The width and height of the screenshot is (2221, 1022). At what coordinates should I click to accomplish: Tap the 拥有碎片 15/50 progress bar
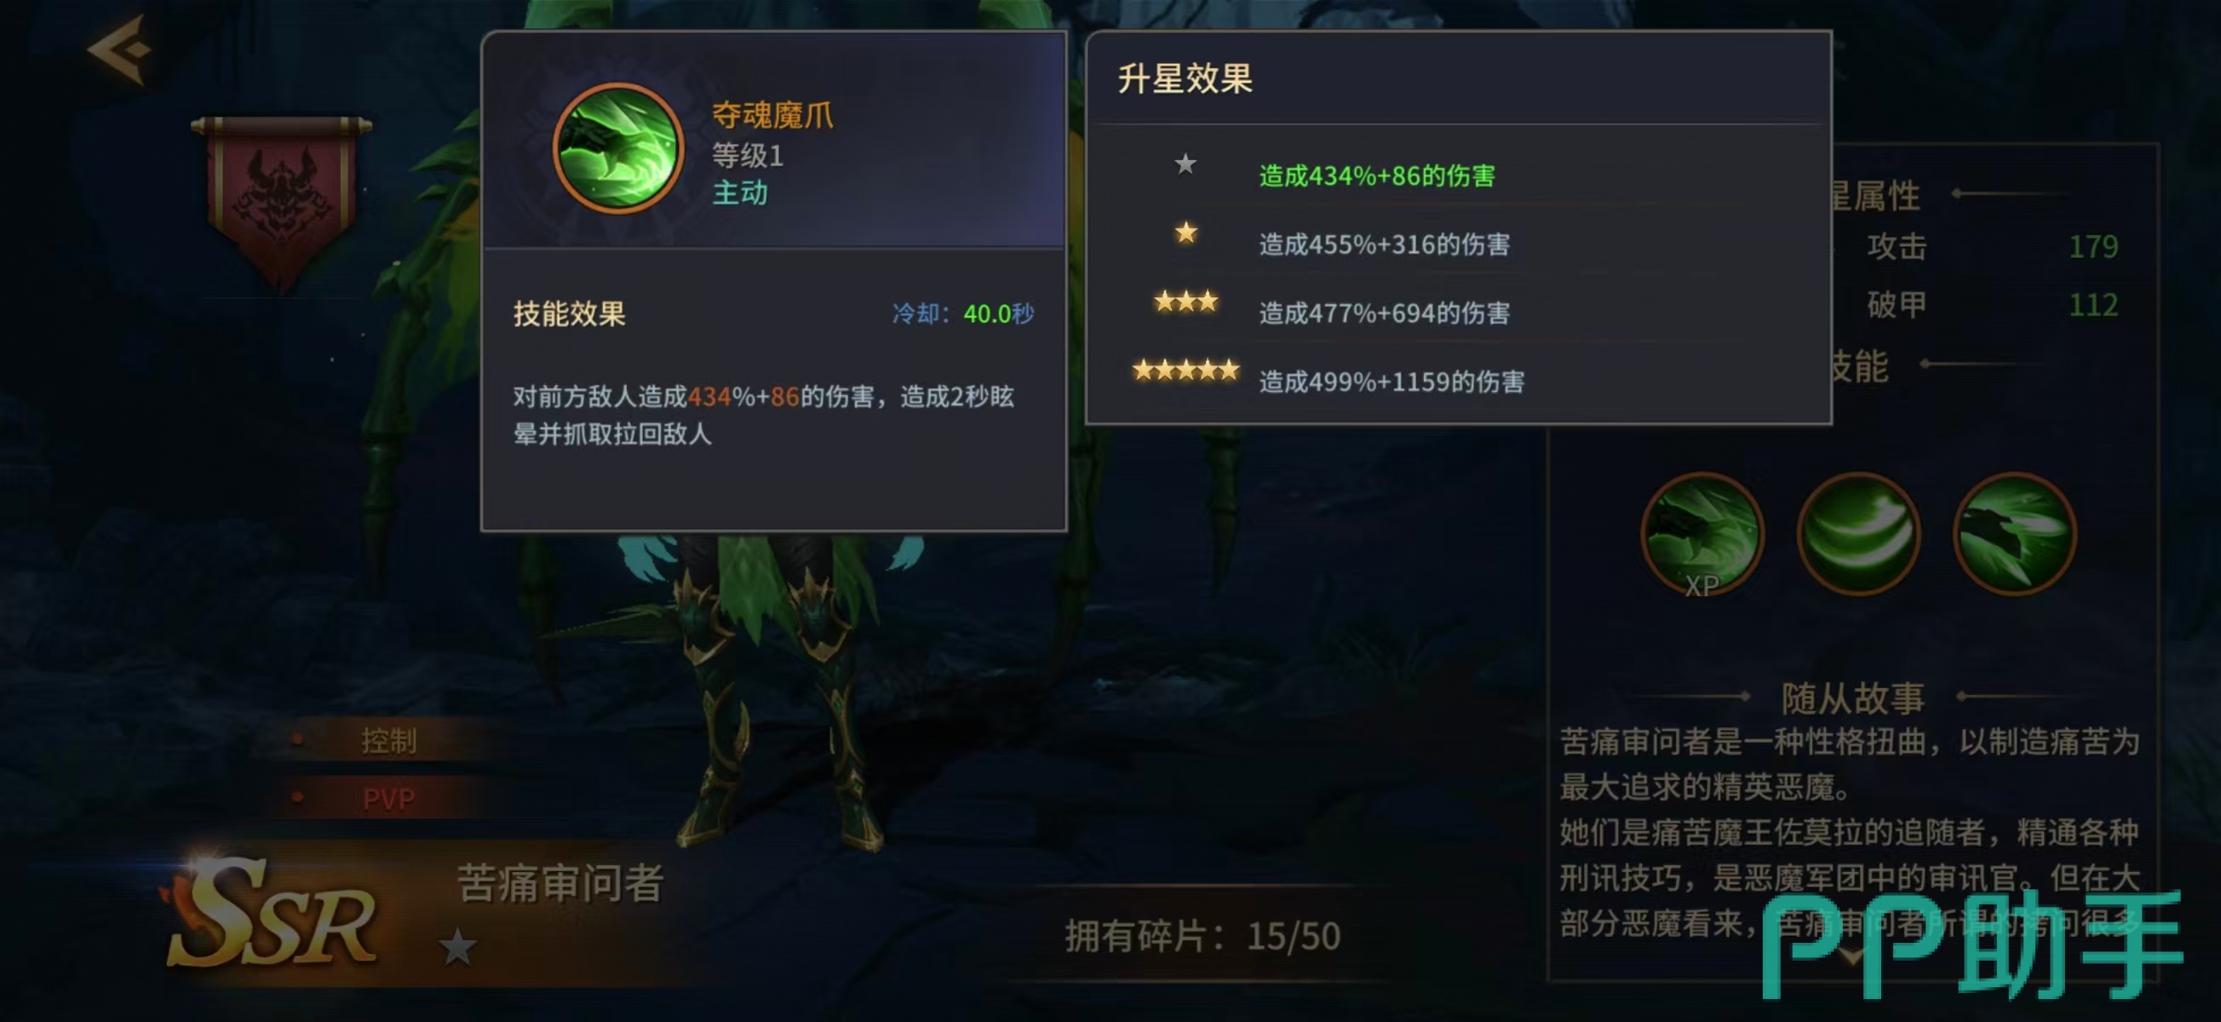pos(1202,935)
